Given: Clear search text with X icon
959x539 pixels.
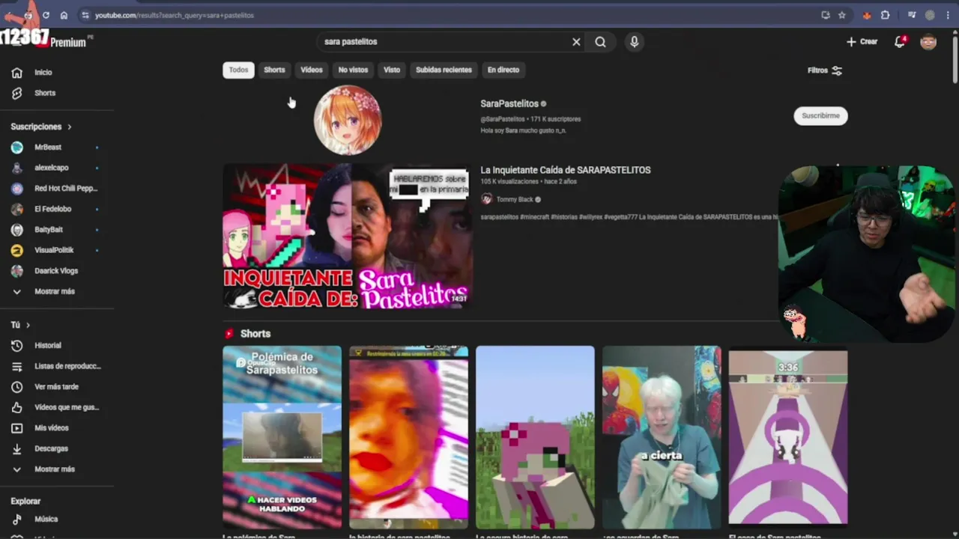Looking at the screenshot, I should point(576,42).
